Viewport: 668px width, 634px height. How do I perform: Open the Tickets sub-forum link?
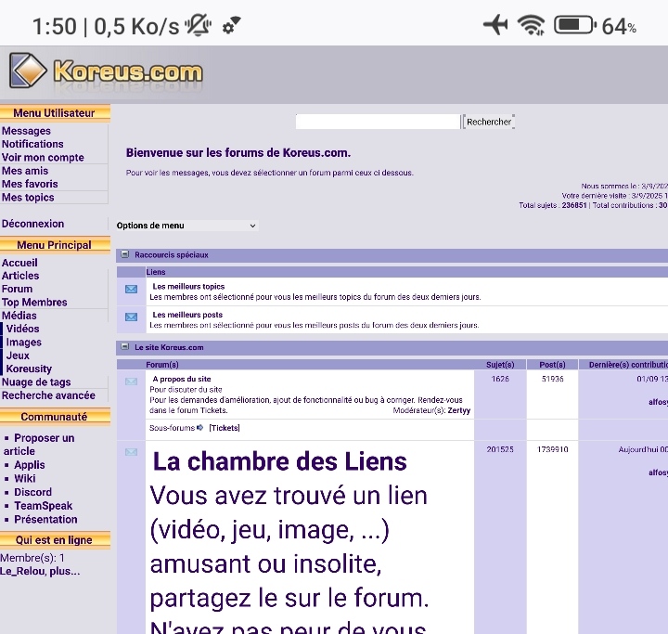click(224, 428)
